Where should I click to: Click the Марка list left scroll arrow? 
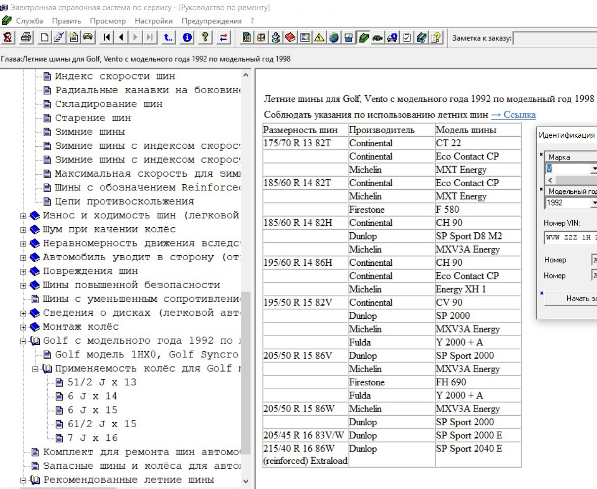[550, 180]
